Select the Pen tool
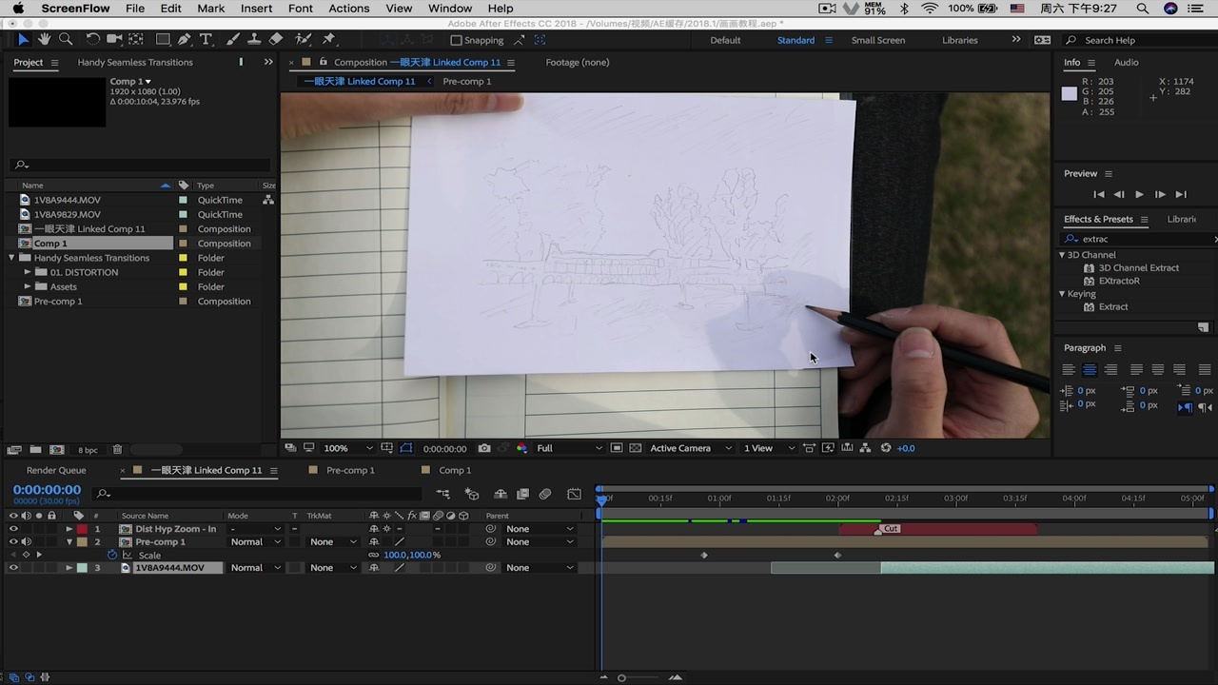The width and height of the screenshot is (1218, 685). 185,40
